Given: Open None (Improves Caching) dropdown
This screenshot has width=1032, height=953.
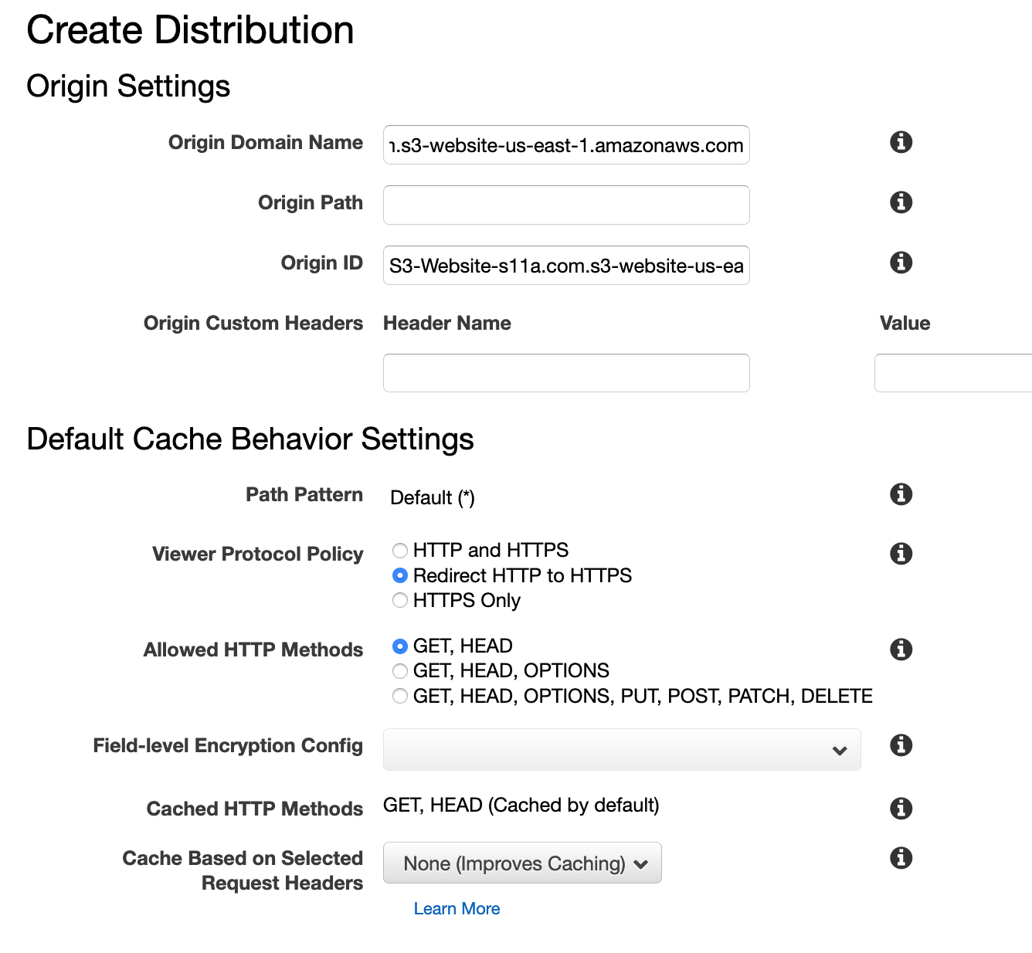Looking at the screenshot, I should coord(522,863).
